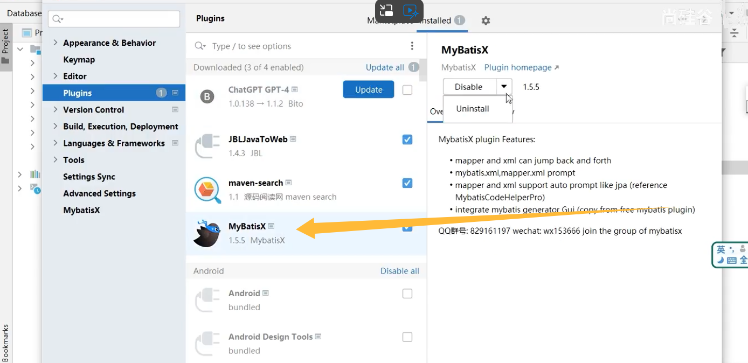Switch to the Installed plugins tab
Viewport: 748px width, 363px height.
[437, 20]
